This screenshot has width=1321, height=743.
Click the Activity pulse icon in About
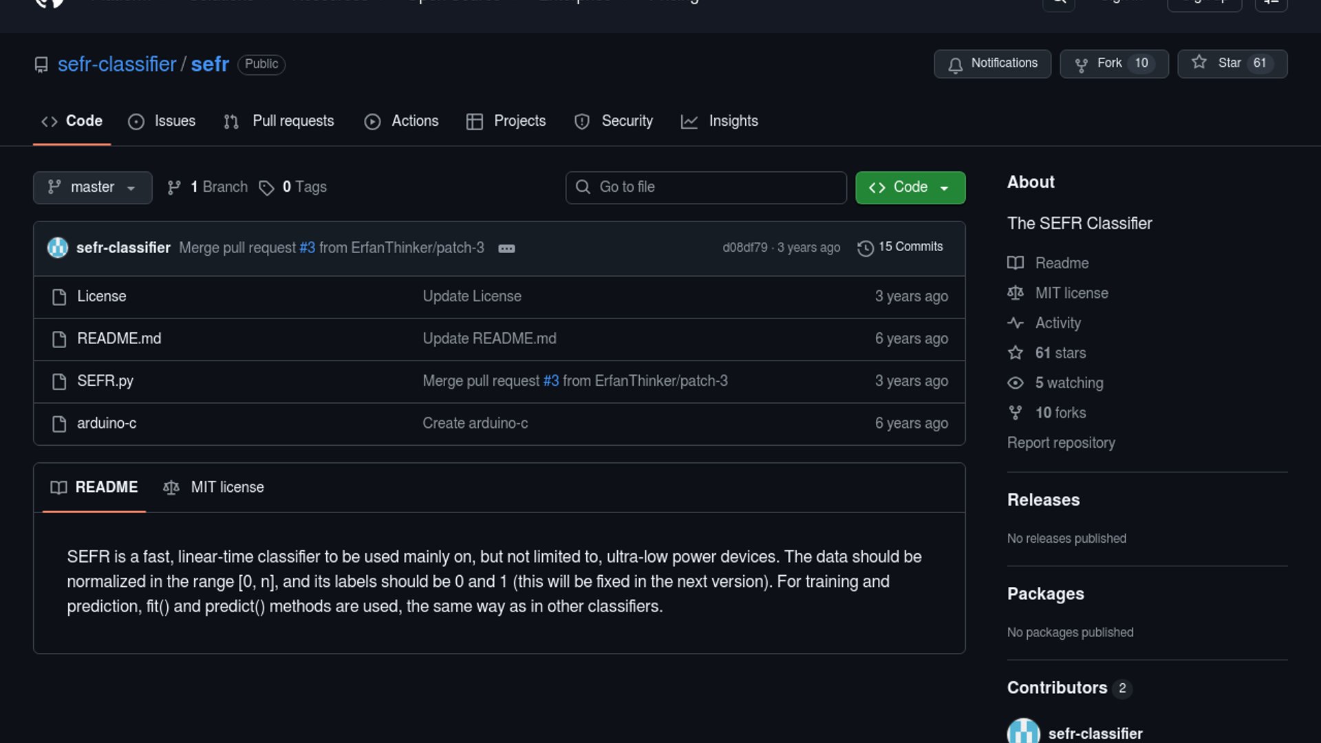coord(1016,323)
